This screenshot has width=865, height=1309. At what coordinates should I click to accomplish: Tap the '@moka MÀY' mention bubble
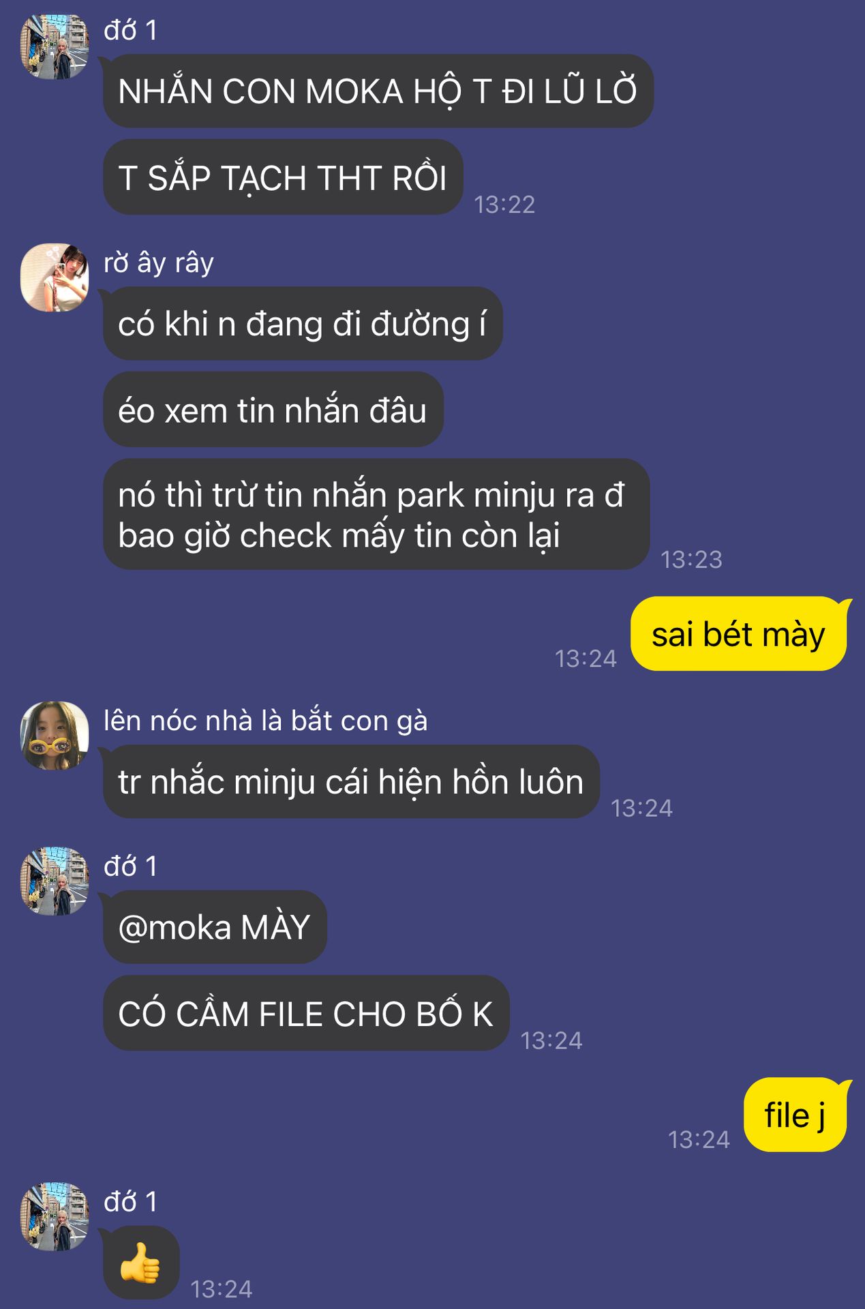click(x=215, y=927)
